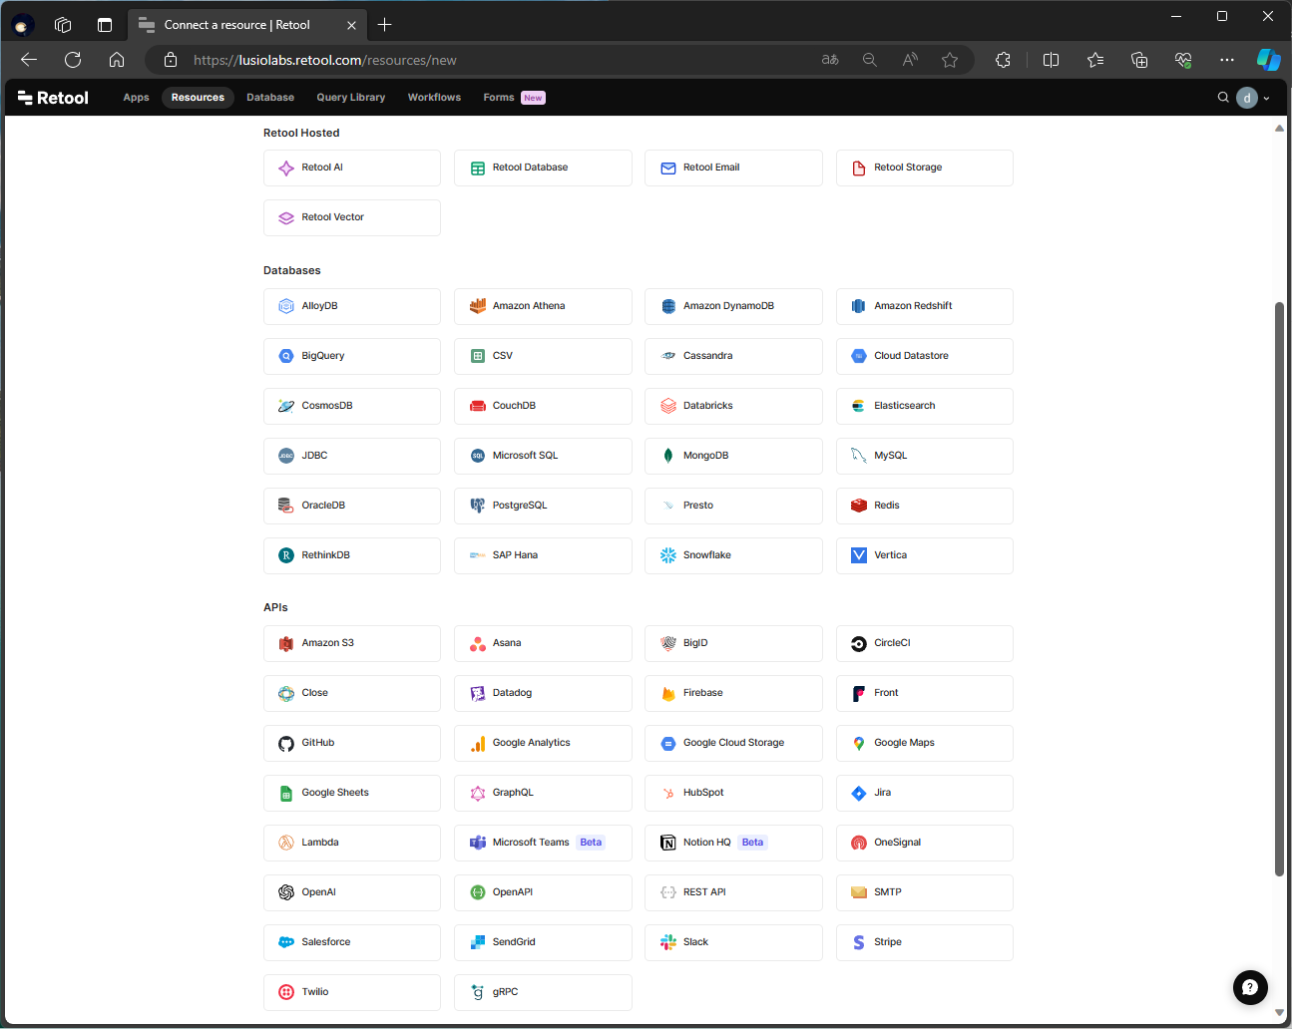Choose the REST API resource

733,892
